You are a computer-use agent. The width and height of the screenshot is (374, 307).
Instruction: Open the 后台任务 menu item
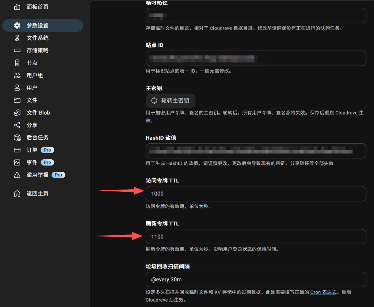[x=37, y=137]
